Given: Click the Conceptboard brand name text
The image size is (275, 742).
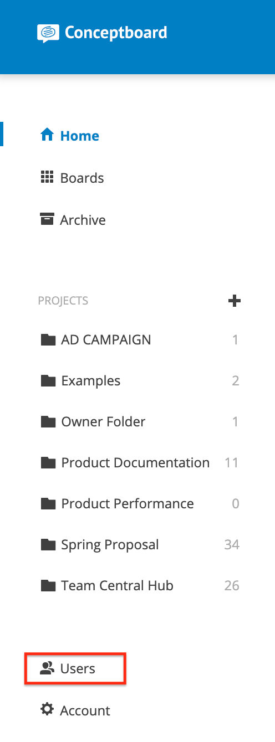Looking at the screenshot, I should (x=116, y=33).
